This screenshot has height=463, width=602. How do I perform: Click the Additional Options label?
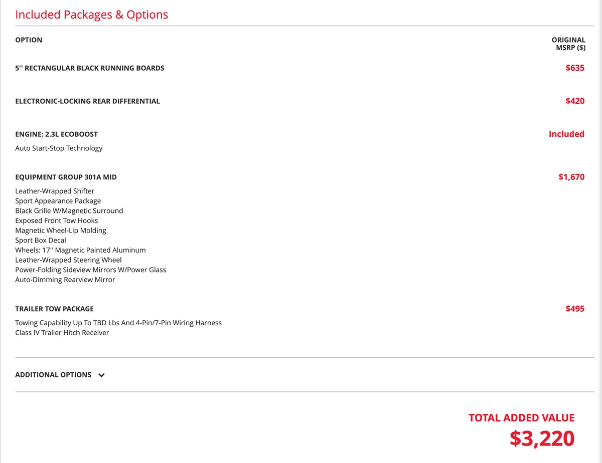(53, 375)
